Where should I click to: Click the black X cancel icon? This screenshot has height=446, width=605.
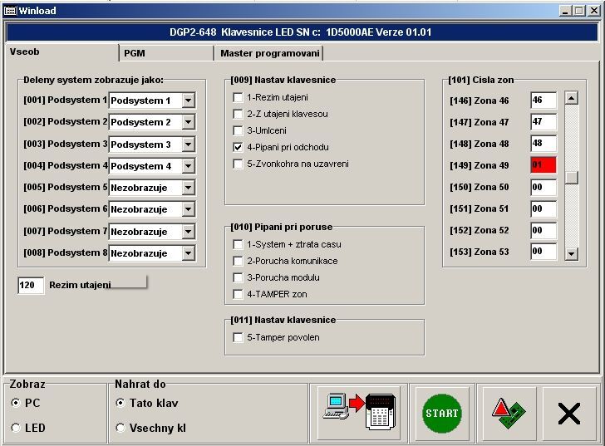pyautogui.click(x=568, y=412)
